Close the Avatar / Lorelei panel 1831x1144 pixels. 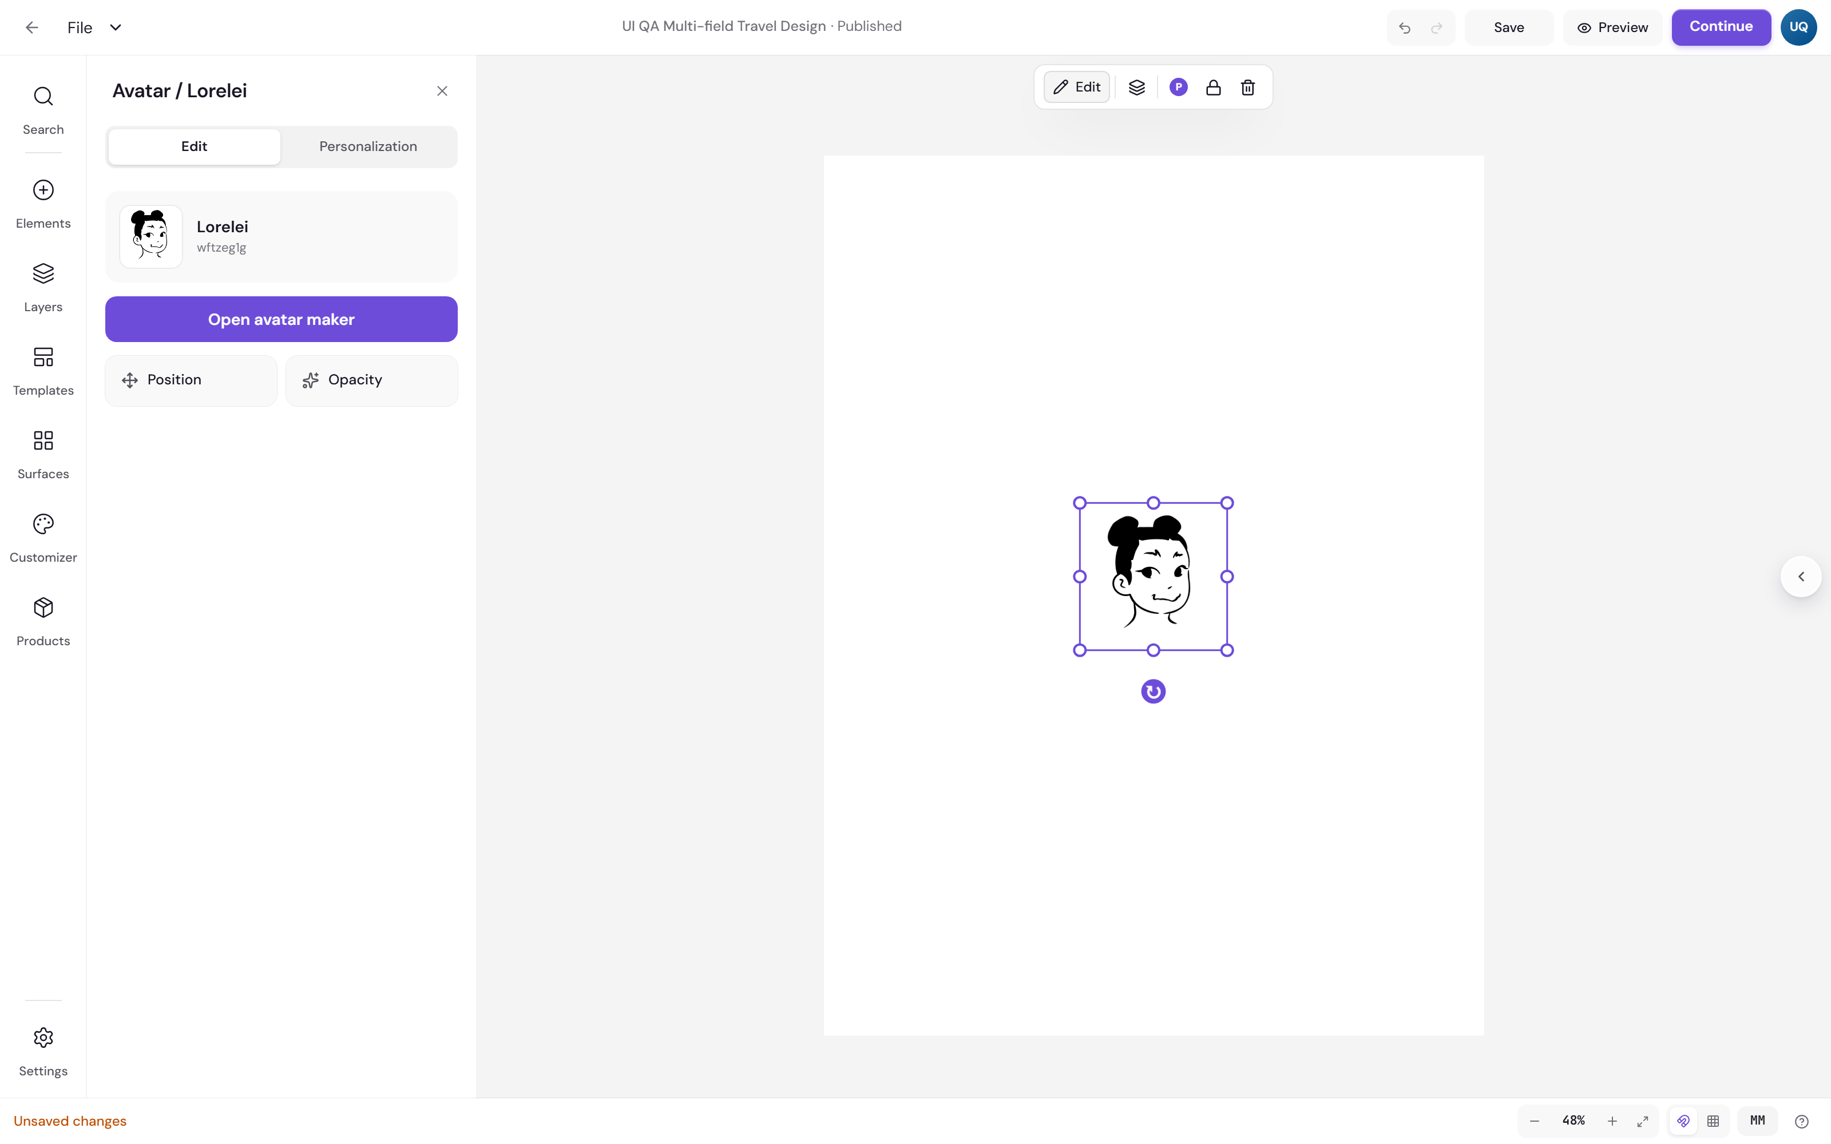tap(443, 91)
